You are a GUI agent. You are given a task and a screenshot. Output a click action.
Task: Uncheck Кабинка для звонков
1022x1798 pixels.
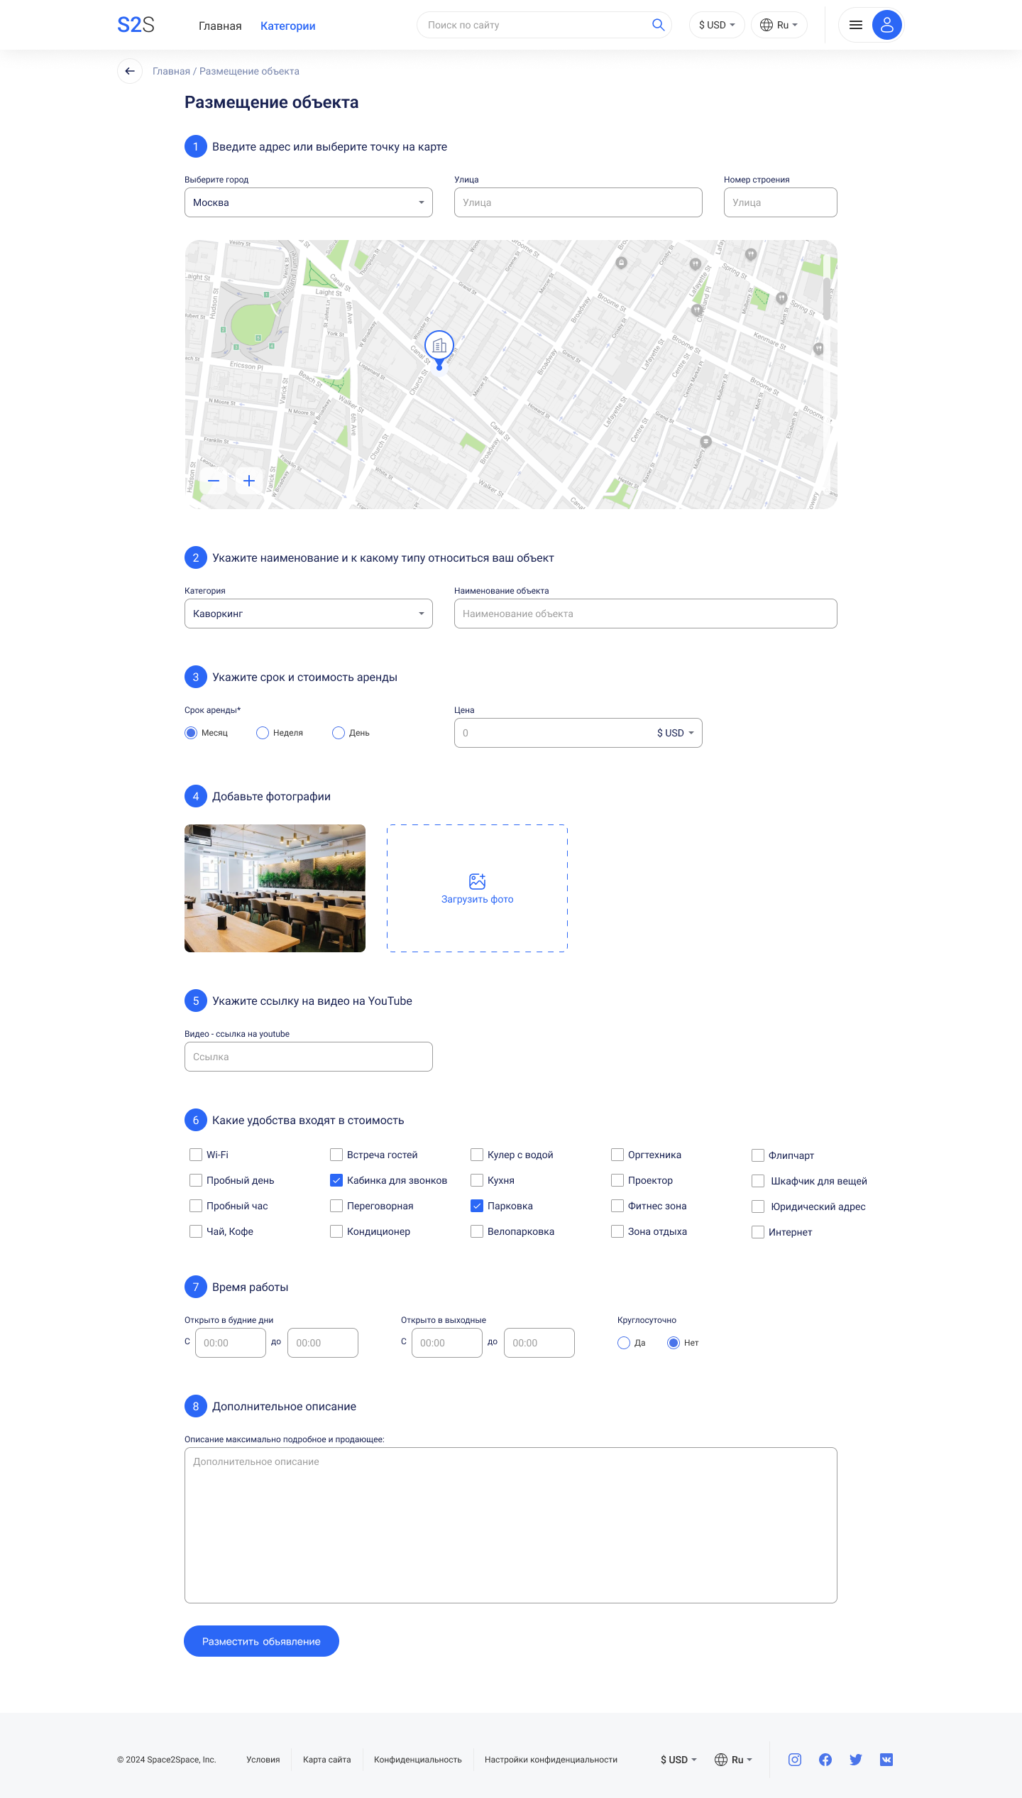(x=336, y=1180)
